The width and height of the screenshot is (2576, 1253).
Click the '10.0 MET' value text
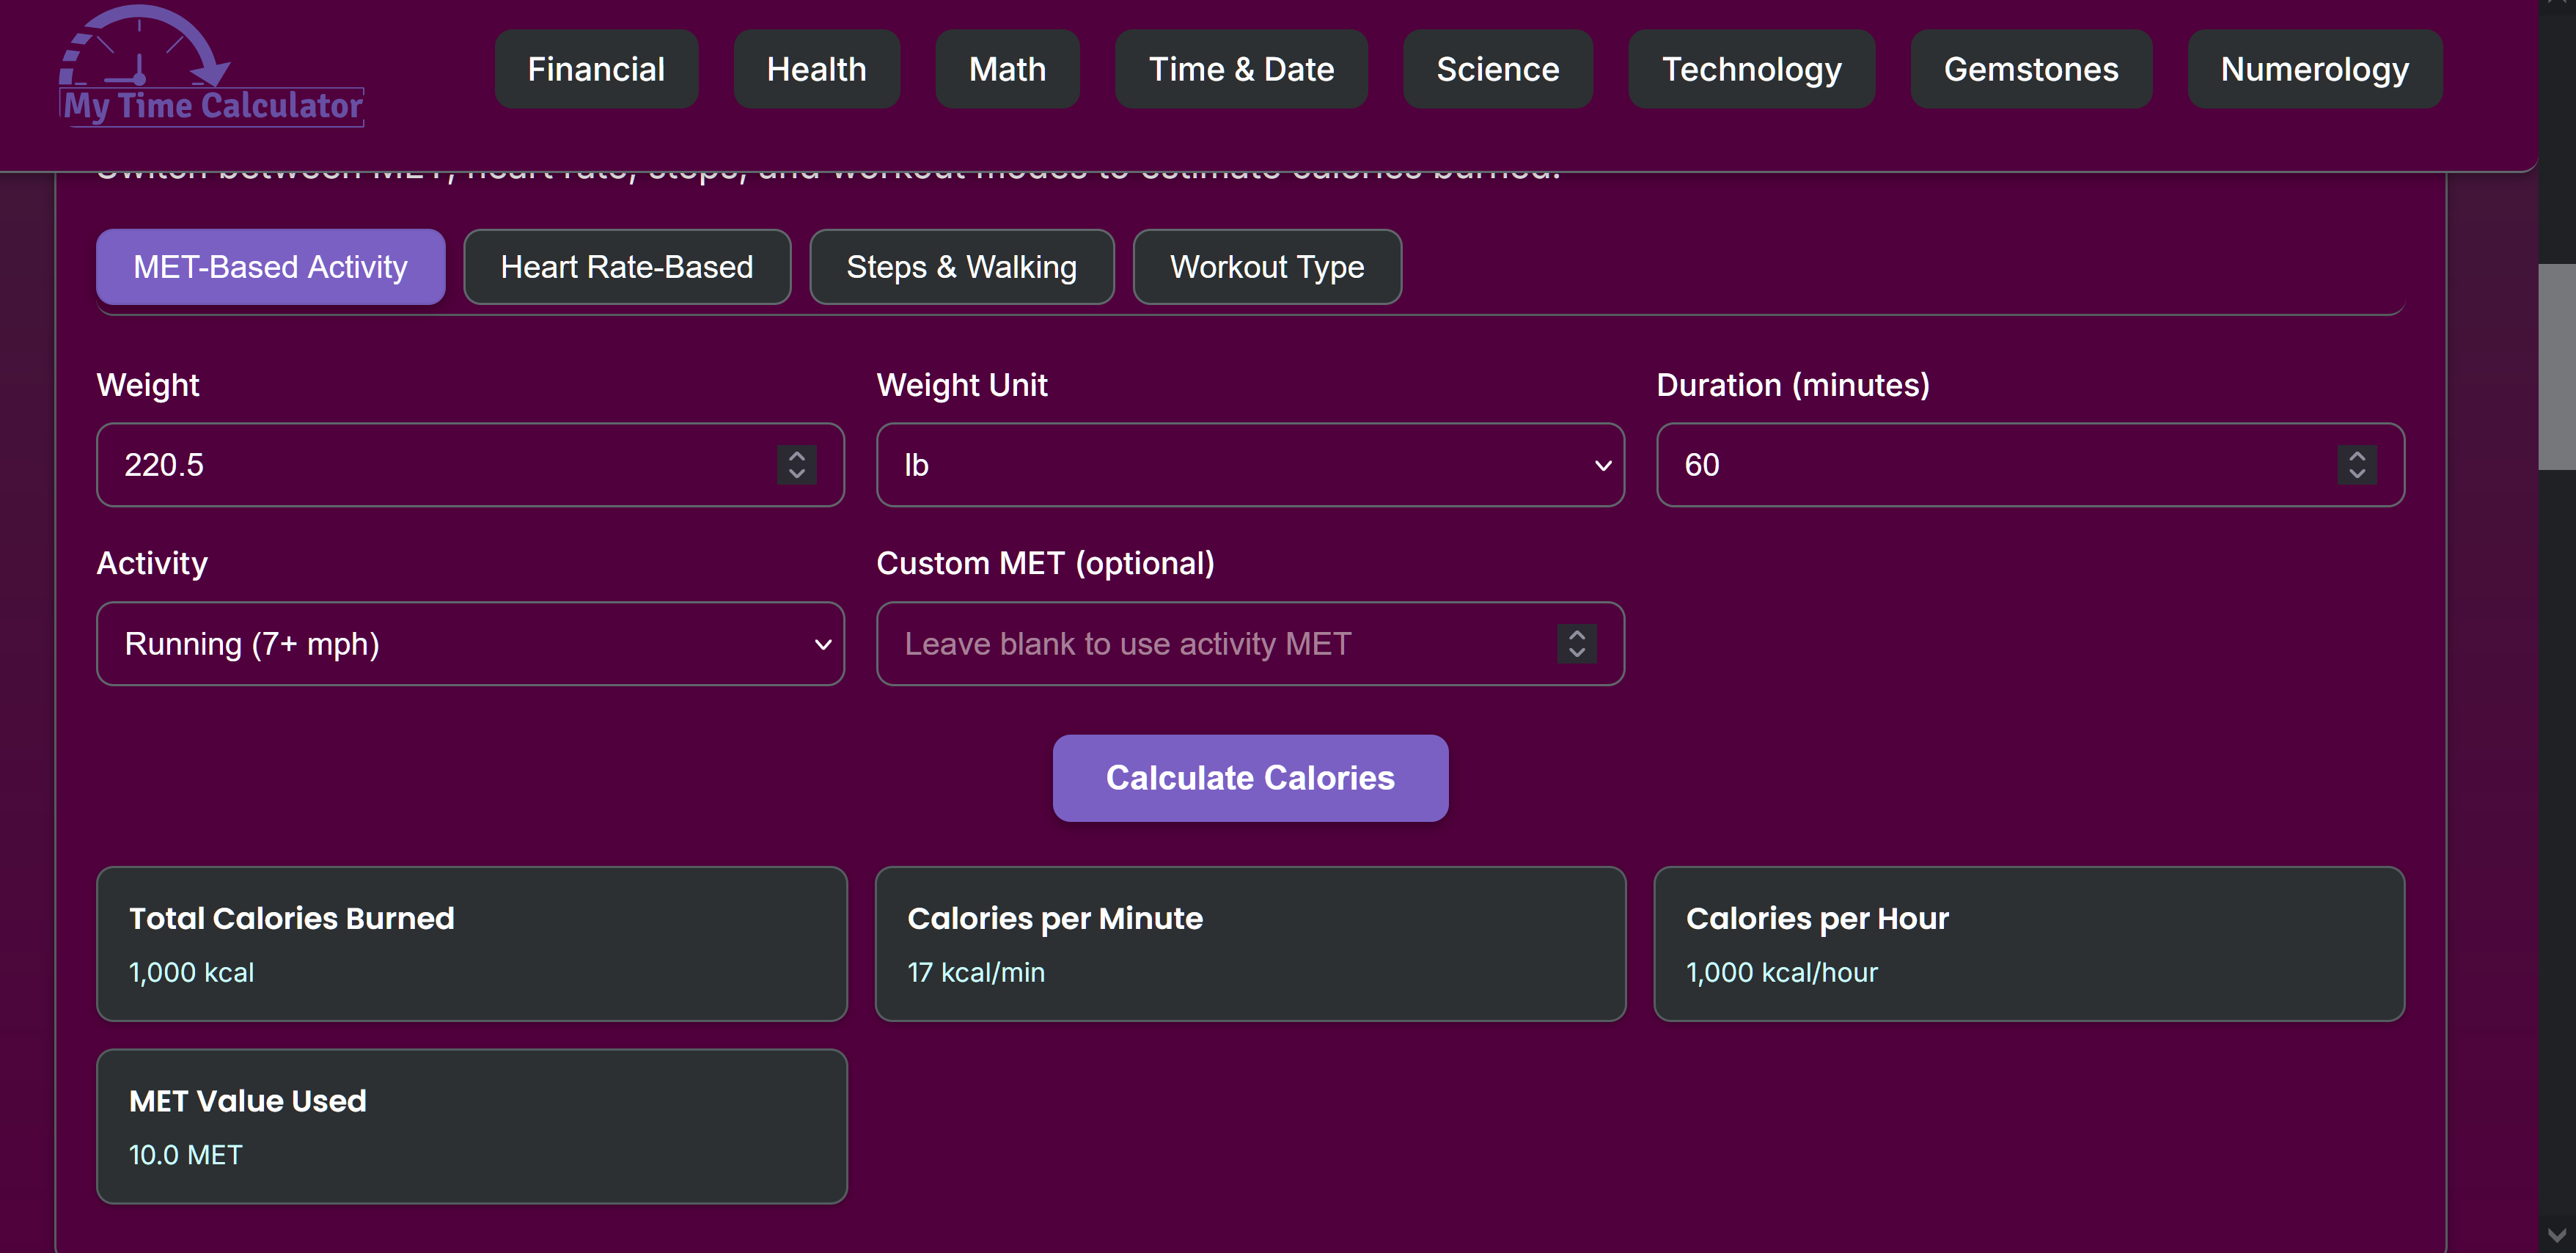[186, 1155]
